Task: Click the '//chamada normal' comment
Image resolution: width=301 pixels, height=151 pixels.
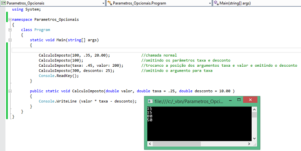Action: tap(159, 55)
